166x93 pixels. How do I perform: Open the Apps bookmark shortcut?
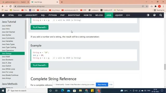(x=5, y=10)
